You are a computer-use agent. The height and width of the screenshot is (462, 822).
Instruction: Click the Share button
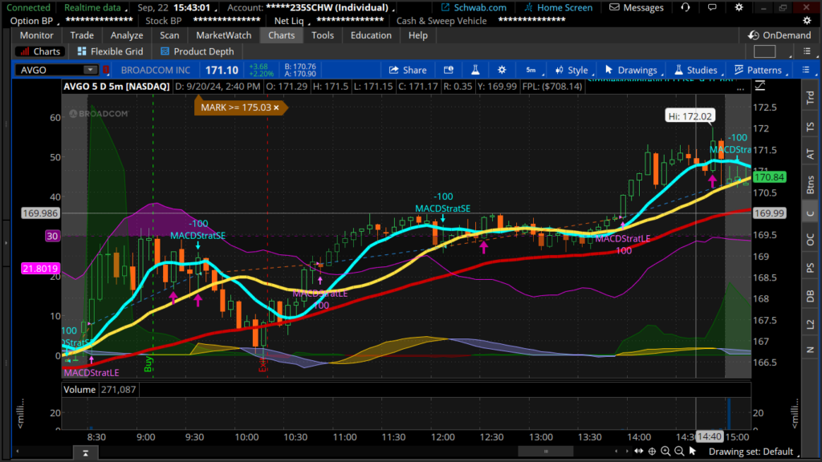(x=407, y=70)
